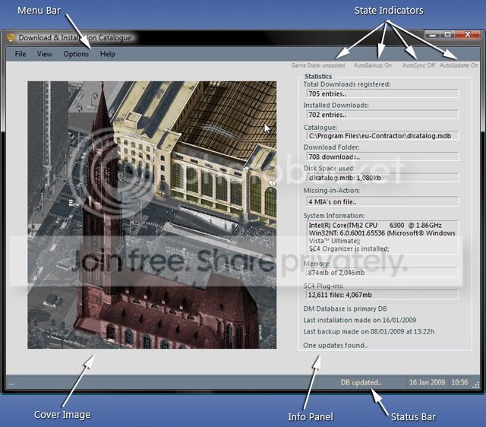Click the Statistics group heading
Viewport: 486px width, 427px height.
pos(318,76)
